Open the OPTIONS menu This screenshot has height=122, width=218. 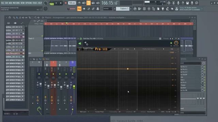[x=29, y=3]
